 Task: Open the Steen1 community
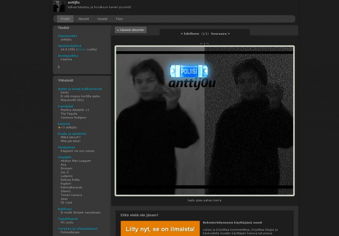coord(66,191)
